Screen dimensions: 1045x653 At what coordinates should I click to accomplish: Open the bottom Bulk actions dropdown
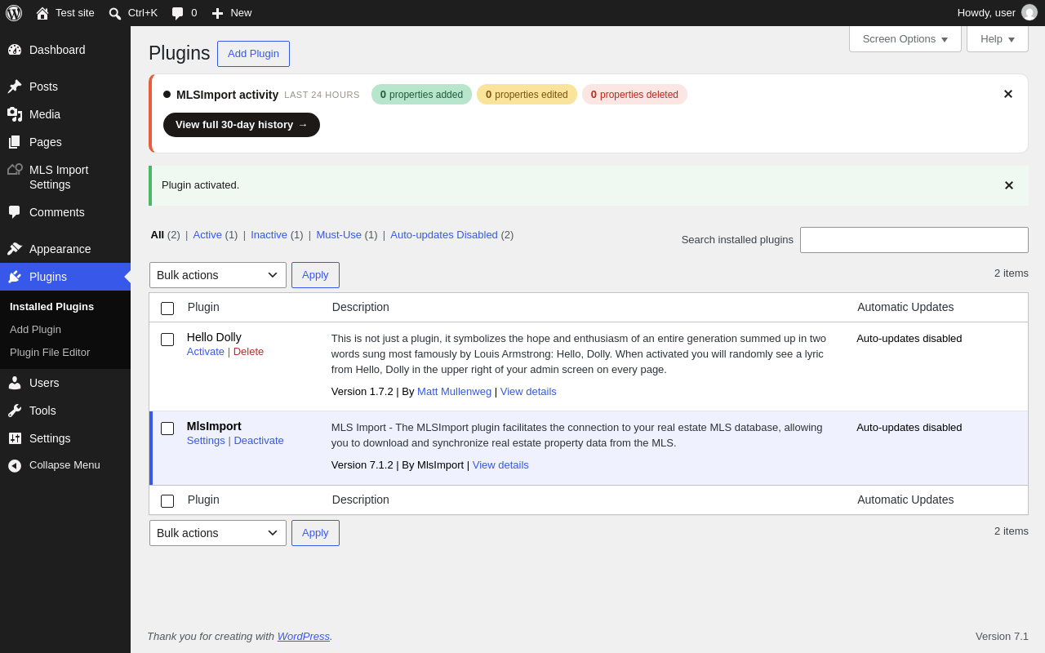pos(218,533)
